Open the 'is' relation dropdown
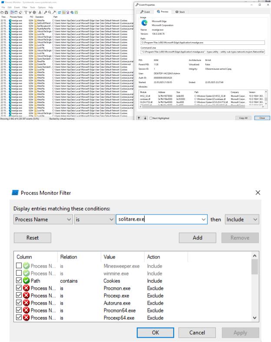 tap(95, 219)
